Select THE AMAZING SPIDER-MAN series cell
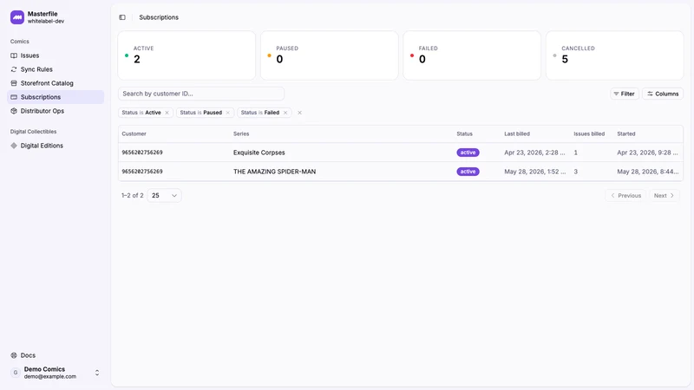 [x=274, y=172]
